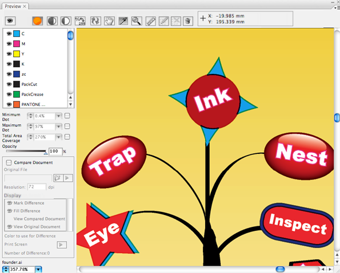This screenshot has height=273, width=340.
Task: Click the Print Screen play button
Action: pos(62,245)
